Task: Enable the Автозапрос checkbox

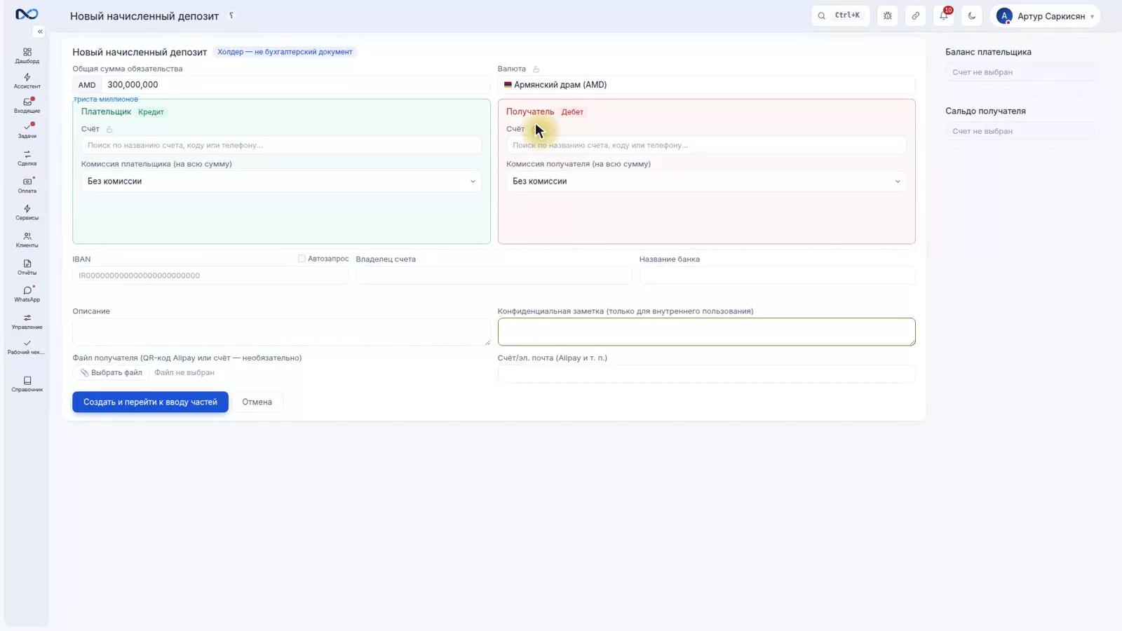Action: (x=302, y=259)
